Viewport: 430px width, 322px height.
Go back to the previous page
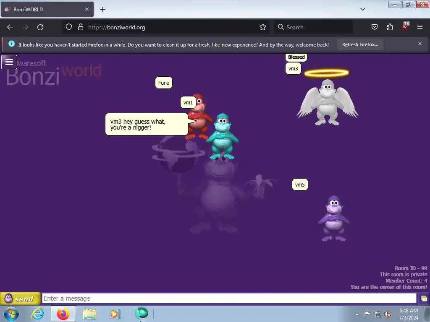coord(10,27)
